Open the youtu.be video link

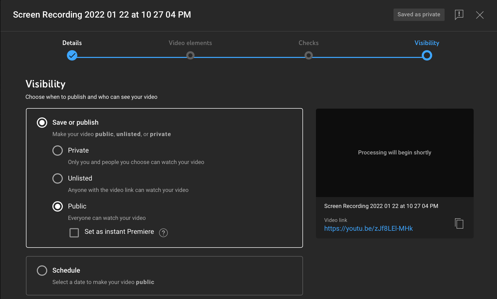click(368, 228)
